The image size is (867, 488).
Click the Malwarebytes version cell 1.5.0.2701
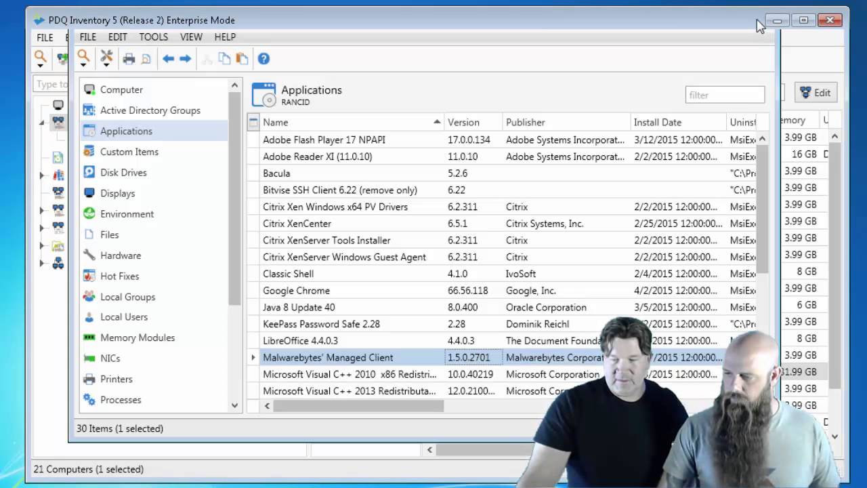pos(473,357)
